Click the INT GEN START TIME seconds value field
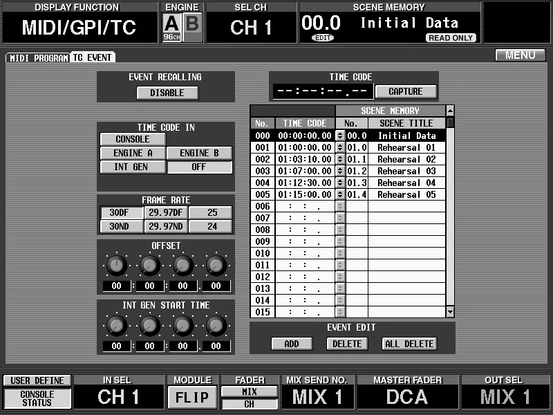Viewport: 553px width, 415px height. tap(183, 347)
